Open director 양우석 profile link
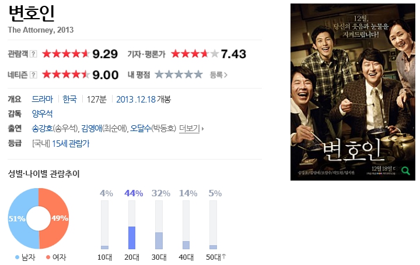The image size is (420, 265). [43, 114]
